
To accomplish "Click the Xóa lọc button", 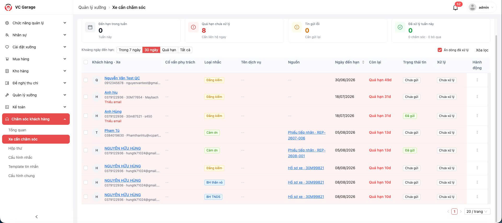I will (482, 50).
